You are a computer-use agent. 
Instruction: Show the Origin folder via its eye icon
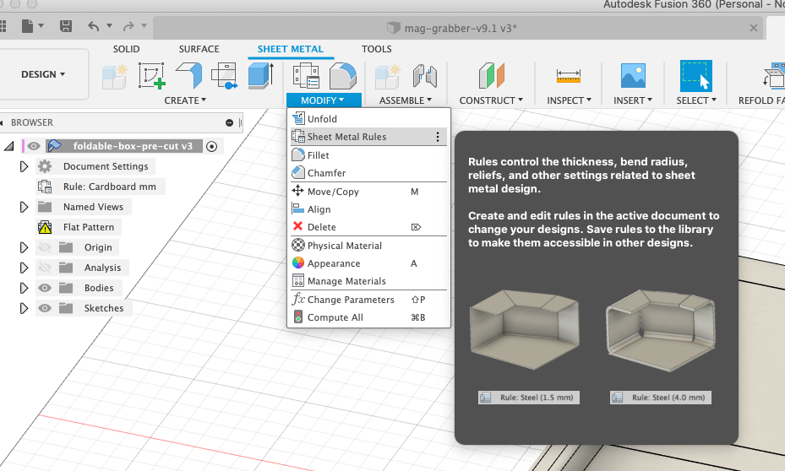(45, 247)
